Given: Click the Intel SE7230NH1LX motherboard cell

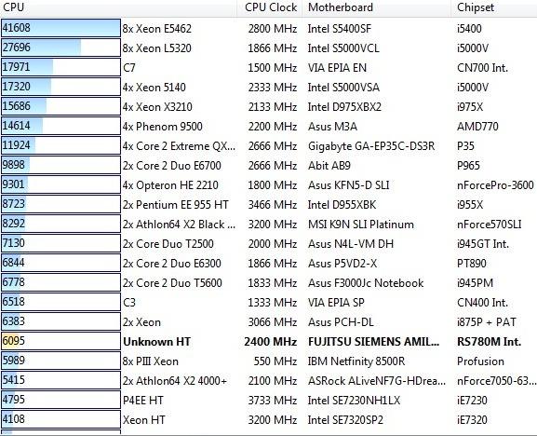Looking at the screenshot, I should point(354,400).
